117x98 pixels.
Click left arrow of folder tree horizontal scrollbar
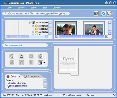pyautogui.click(x=7, y=36)
